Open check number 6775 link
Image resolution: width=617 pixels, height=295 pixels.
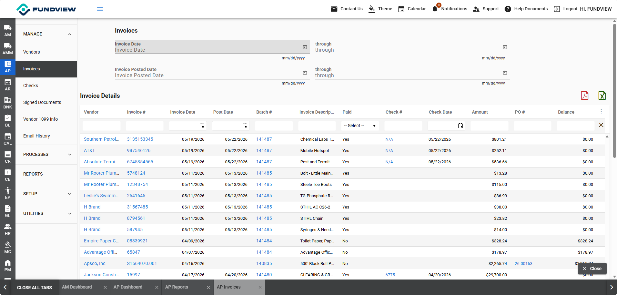tap(390, 275)
